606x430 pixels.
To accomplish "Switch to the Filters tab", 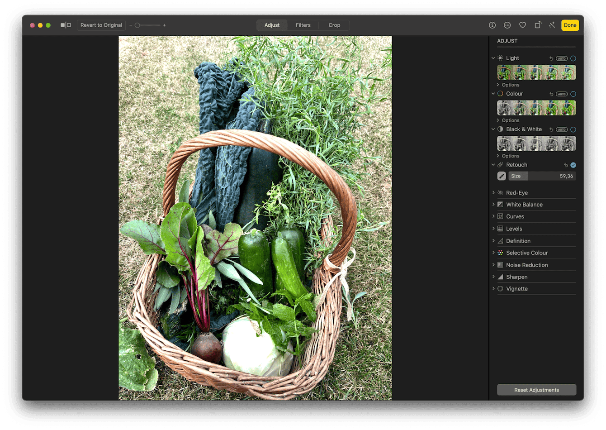I will [x=303, y=25].
